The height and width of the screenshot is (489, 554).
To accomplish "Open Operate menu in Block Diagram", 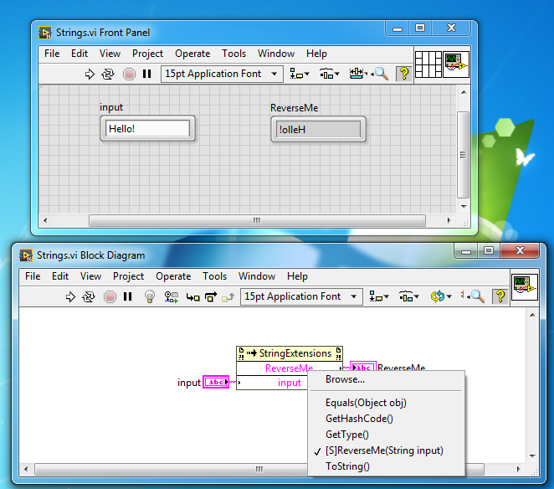I will click(173, 276).
